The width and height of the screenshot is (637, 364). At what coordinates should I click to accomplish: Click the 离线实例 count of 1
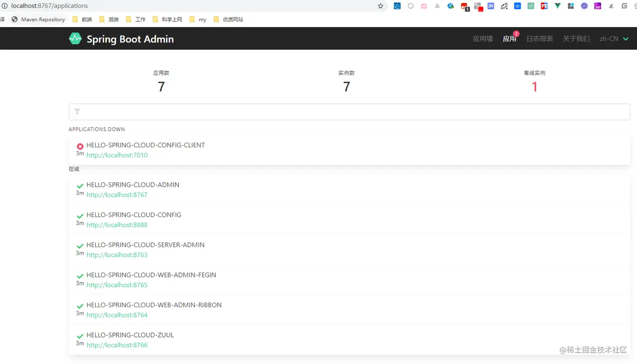pyautogui.click(x=535, y=87)
